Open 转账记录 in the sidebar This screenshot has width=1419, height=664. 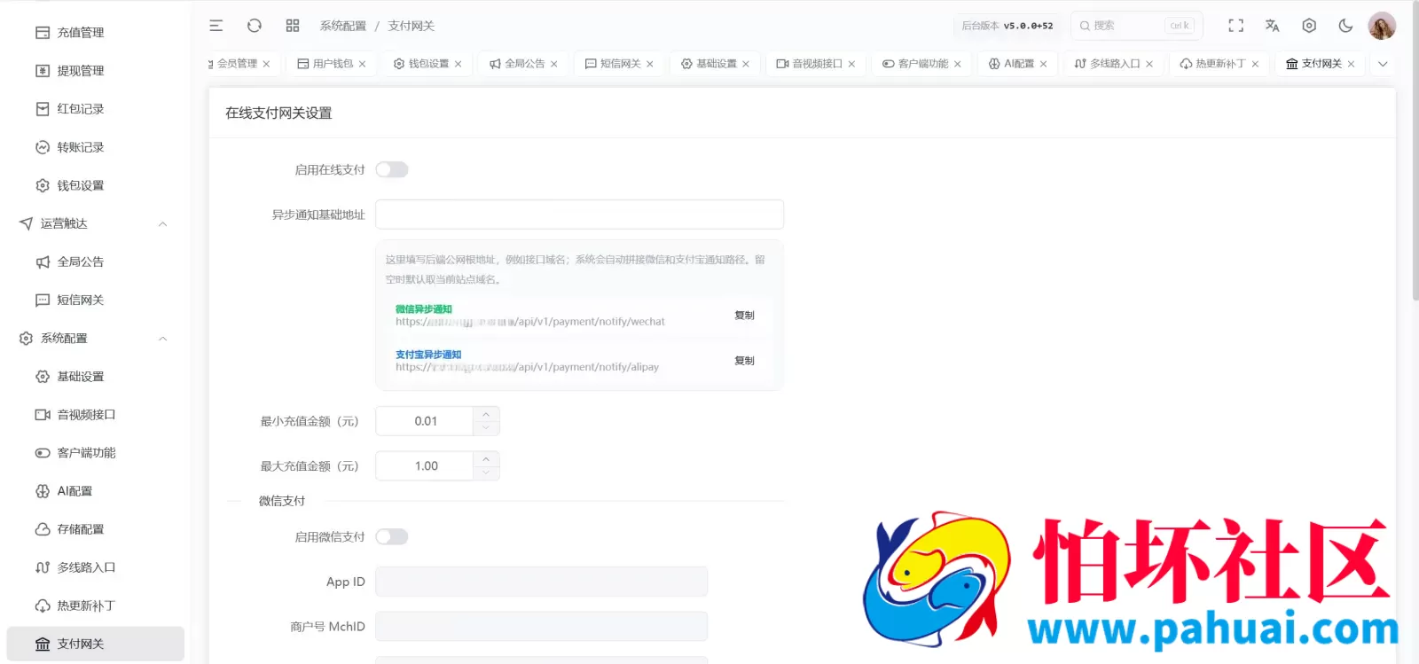click(95, 147)
